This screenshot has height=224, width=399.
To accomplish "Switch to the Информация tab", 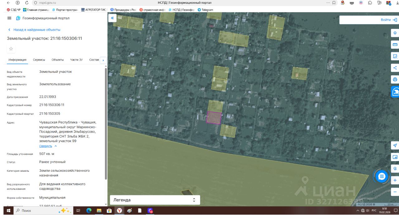I will (17, 60).
